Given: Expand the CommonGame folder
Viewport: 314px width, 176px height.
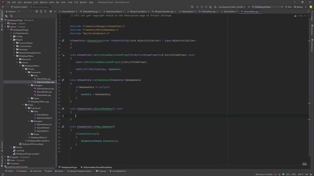Looking at the screenshot, I should point(14,43).
